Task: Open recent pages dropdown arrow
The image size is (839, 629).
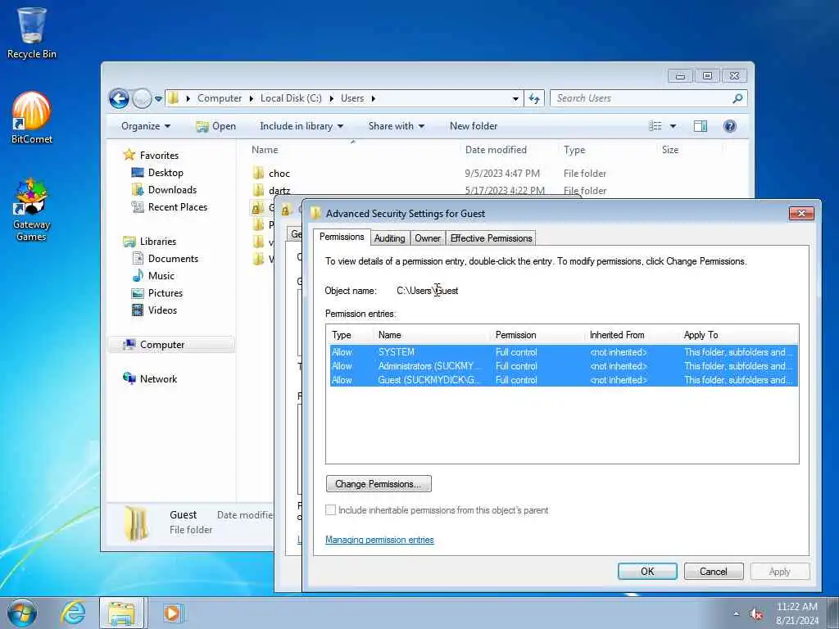Action: pos(158,99)
